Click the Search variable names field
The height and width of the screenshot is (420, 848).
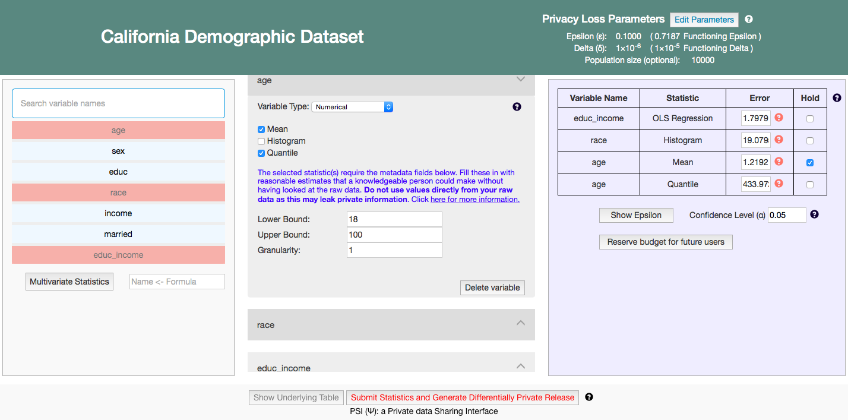click(118, 103)
